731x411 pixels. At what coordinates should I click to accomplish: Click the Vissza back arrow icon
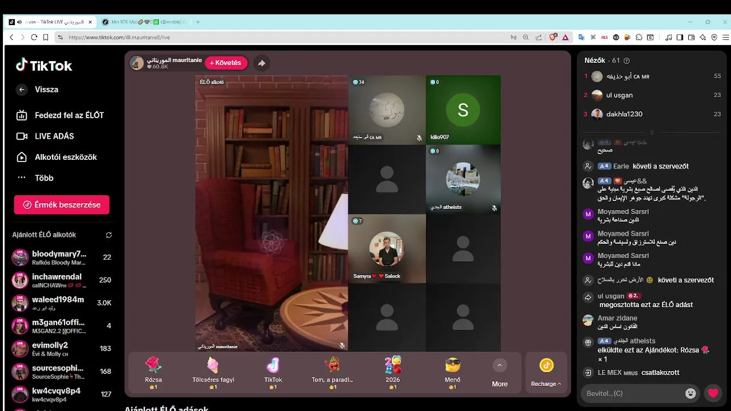(22, 90)
